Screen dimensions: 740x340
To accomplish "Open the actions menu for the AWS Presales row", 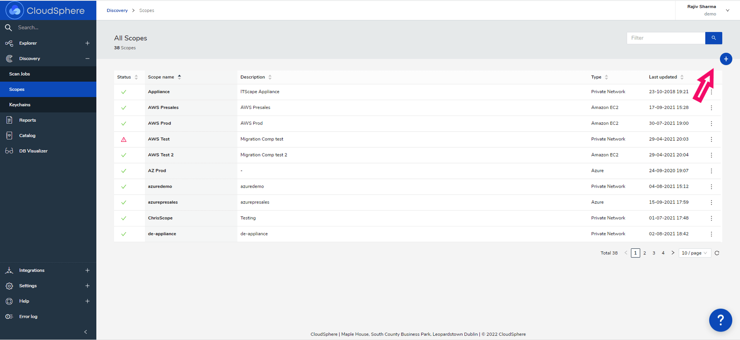I will tap(711, 108).
